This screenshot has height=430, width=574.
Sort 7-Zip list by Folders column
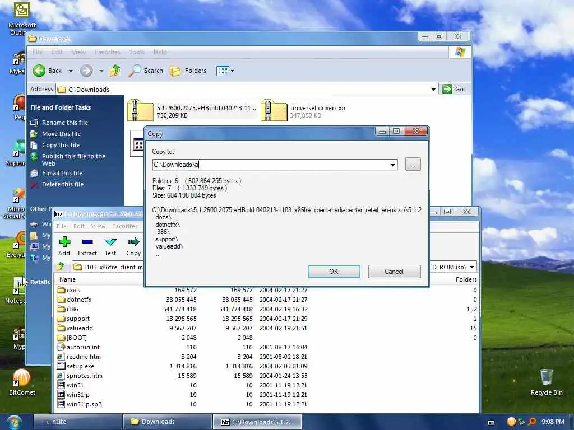click(x=466, y=279)
